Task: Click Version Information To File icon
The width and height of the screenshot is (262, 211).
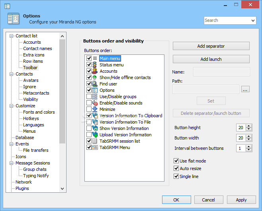Action: (x=95, y=122)
